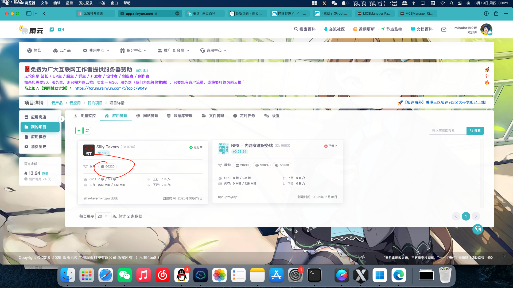The height and width of the screenshot is (288, 513).
Task: Open 节点监控 in top navigation
Action: tap(392, 29)
